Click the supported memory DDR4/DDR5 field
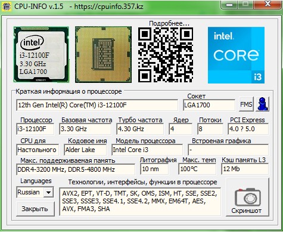Image resolution: width=283 pixels, height=232 pixels. 76,169
